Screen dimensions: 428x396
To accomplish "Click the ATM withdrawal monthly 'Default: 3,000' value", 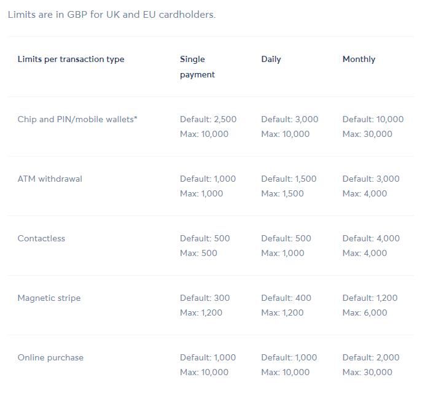I will 371,179.
